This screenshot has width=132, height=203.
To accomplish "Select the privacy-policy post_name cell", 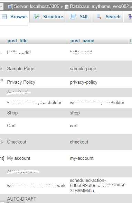I will (99, 82).
